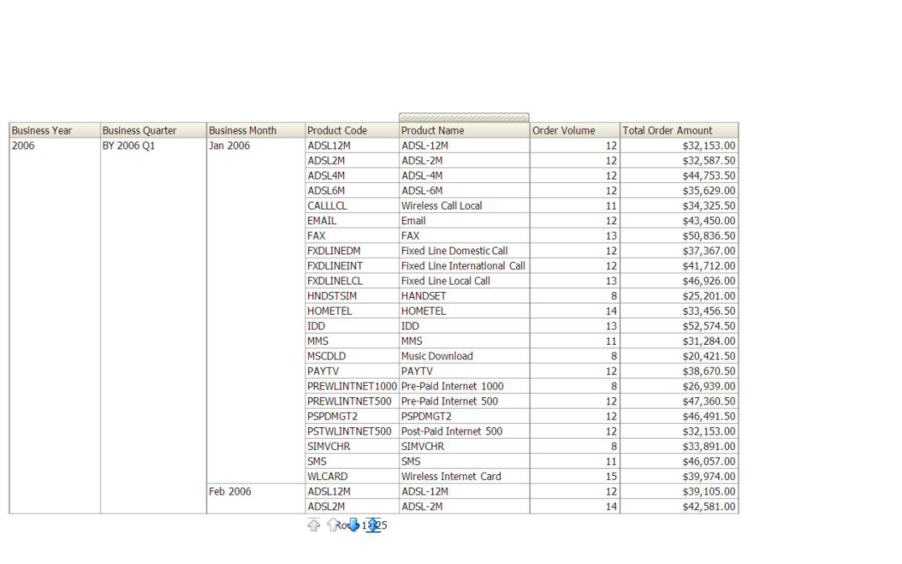The image size is (902, 564).
Task: Select product name Fixed Line Local Call
Action: (446, 281)
